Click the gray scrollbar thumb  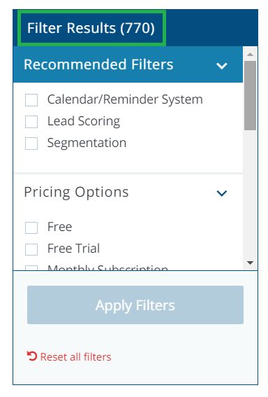click(x=250, y=95)
